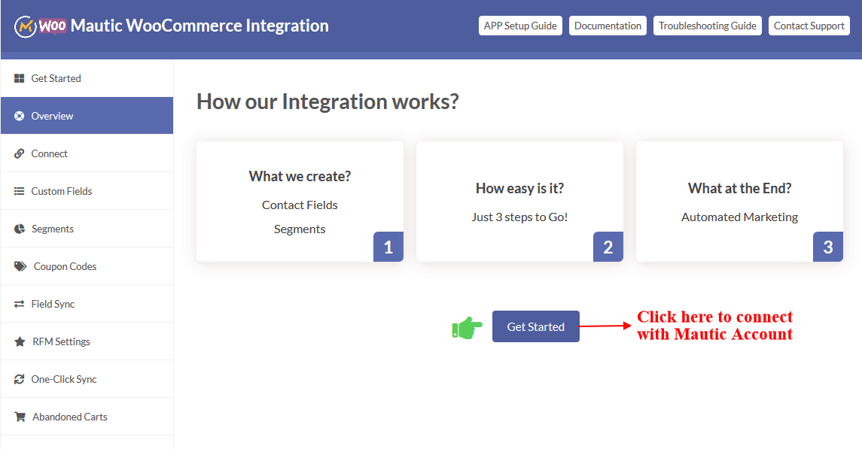Click the Field Sync arrows icon
The width and height of the screenshot is (862, 449).
[18, 303]
